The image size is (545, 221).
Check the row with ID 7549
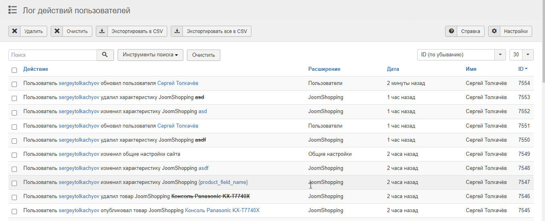point(14,155)
